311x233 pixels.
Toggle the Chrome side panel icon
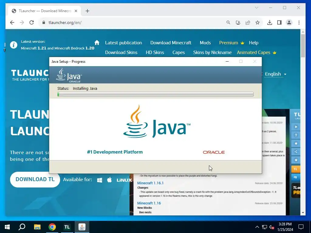(279, 22)
